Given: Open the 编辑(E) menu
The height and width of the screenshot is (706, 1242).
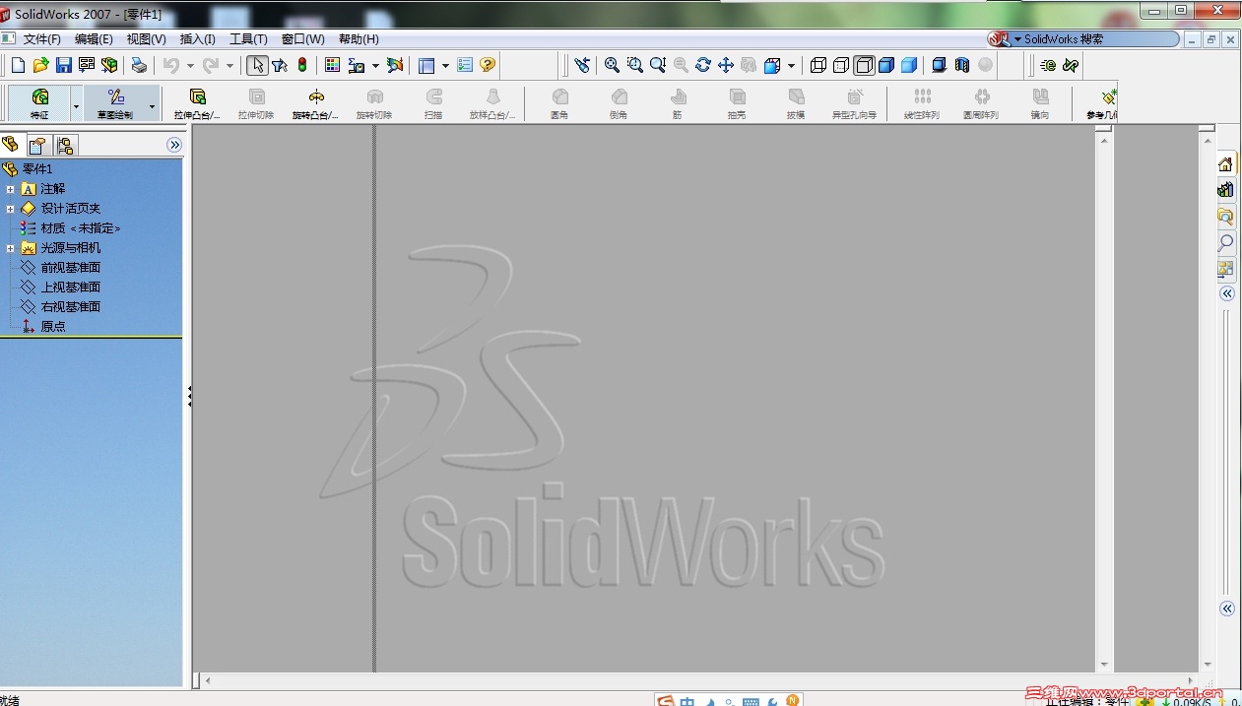Looking at the screenshot, I should (x=94, y=39).
